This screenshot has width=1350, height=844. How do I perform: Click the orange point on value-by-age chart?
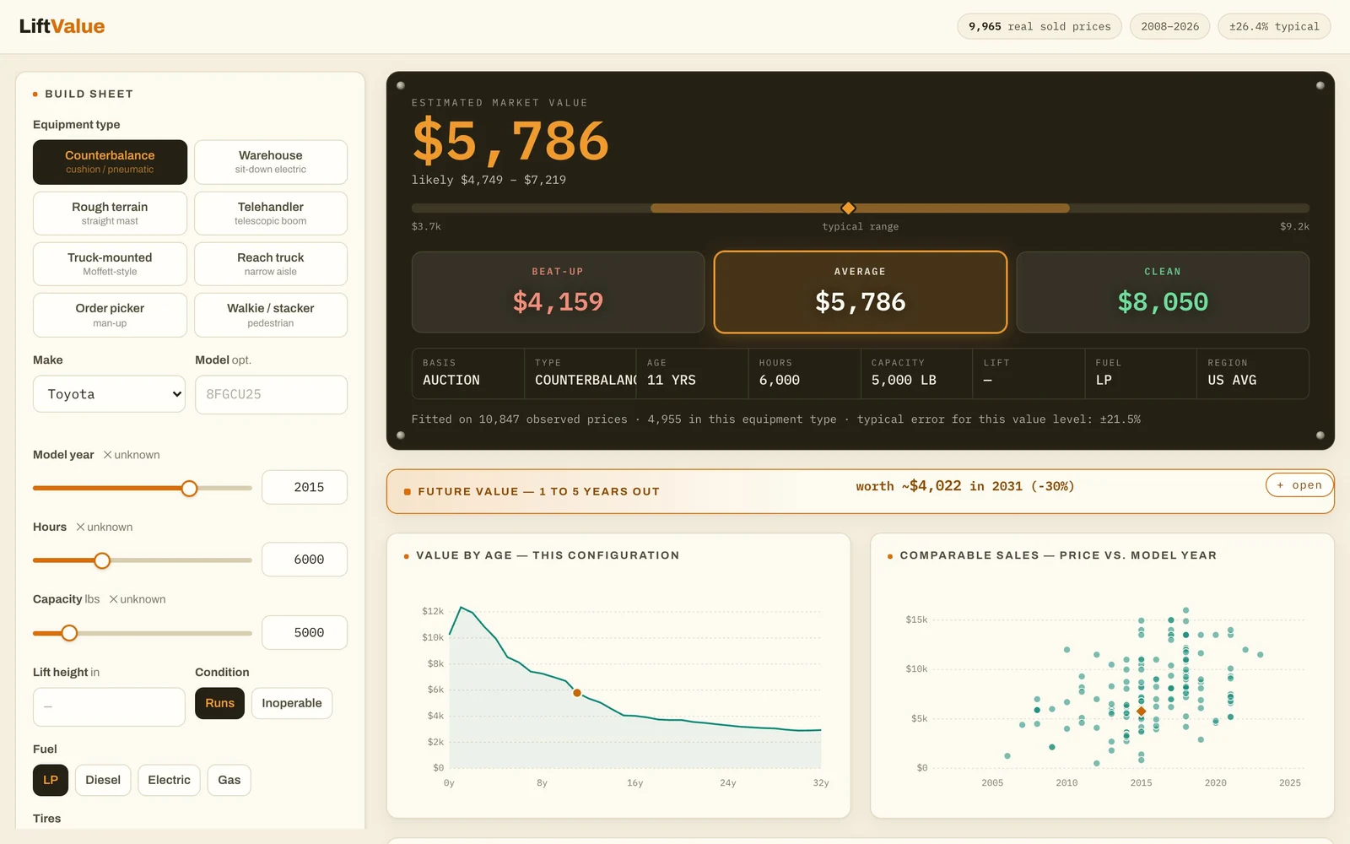[x=577, y=693]
